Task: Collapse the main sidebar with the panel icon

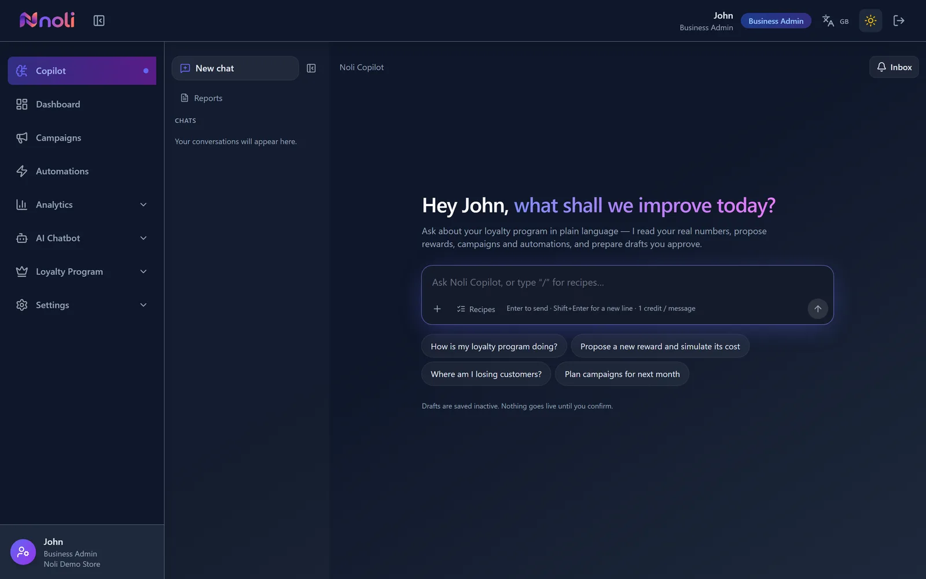Action: coord(99,21)
